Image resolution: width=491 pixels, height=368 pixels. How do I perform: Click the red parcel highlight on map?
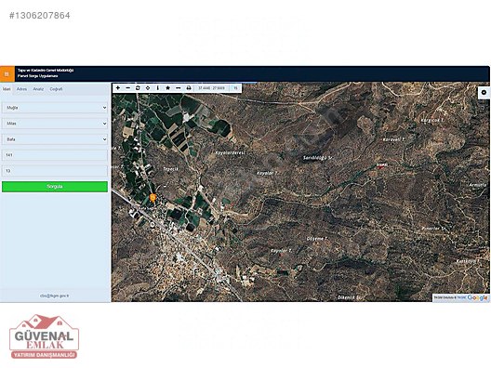click(x=380, y=166)
